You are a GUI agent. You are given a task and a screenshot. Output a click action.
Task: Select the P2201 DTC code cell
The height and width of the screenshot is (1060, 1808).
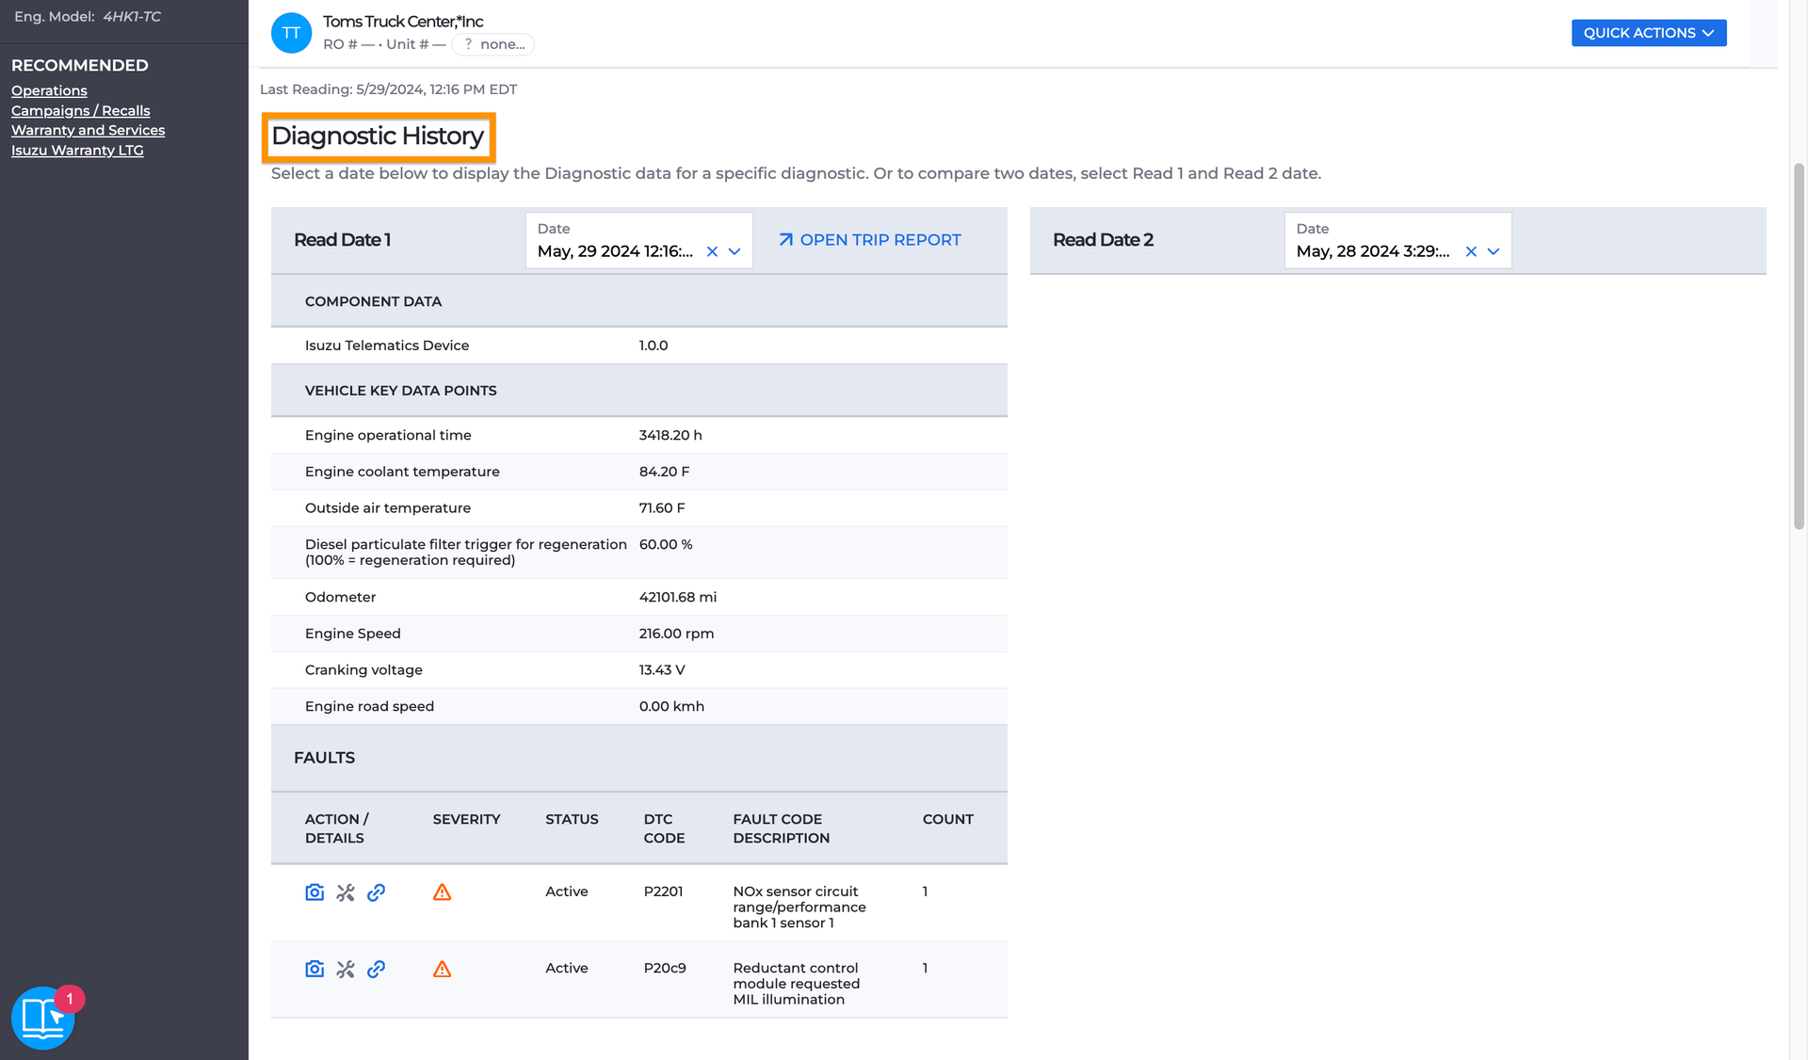pyautogui.click(x=663, y=891)
